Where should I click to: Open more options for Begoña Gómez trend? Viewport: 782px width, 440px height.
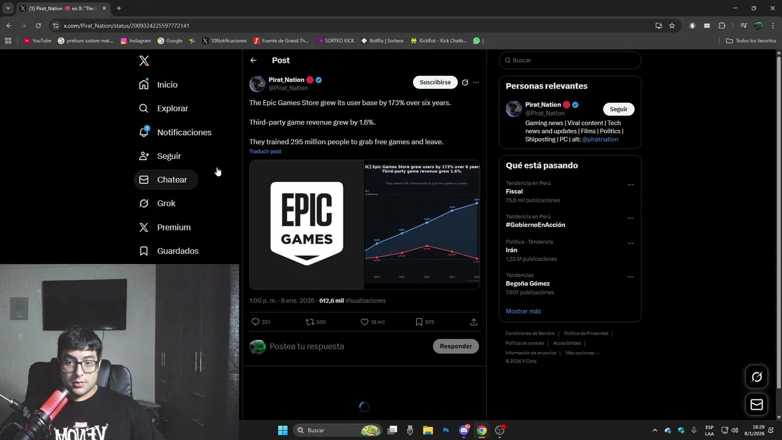pyautogui.click(x=630, y=277)
